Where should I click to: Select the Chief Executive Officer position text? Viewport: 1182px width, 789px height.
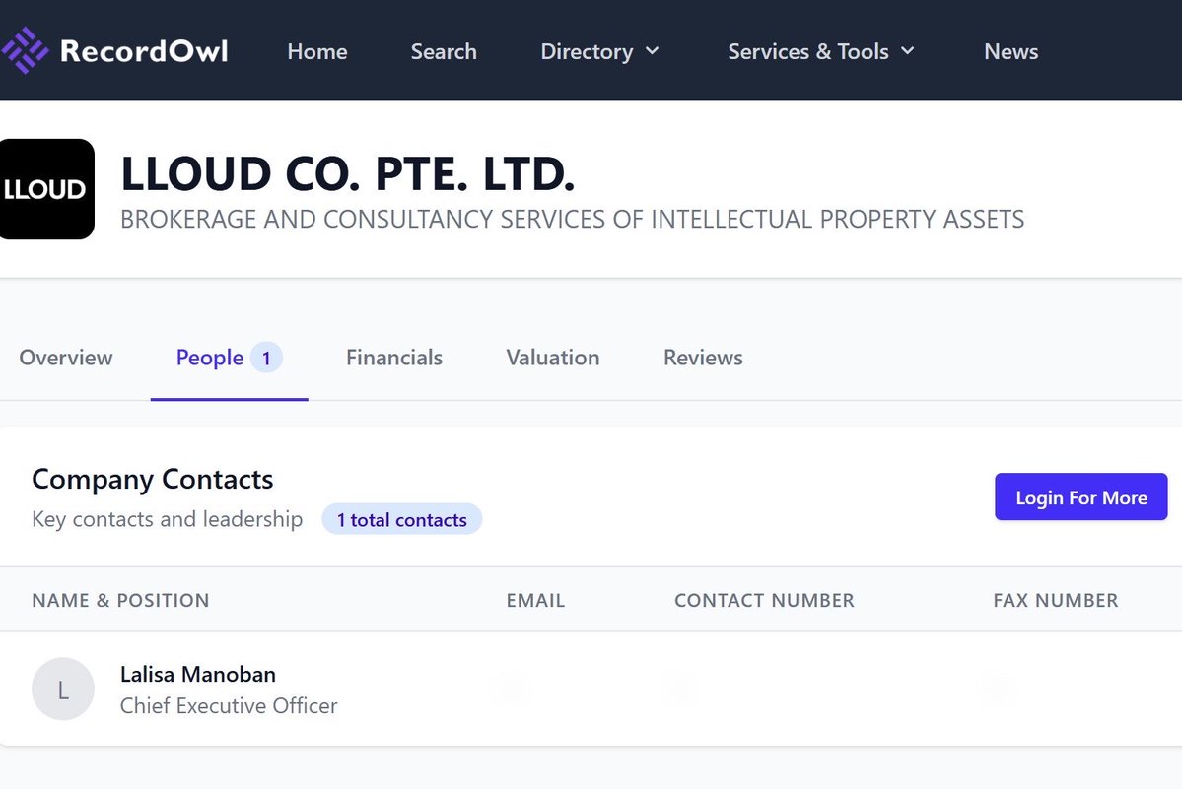point(229,706)
